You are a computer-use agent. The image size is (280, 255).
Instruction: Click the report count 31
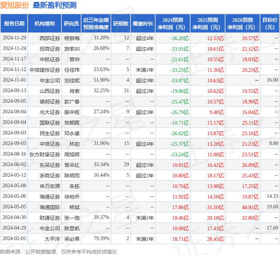127,91
